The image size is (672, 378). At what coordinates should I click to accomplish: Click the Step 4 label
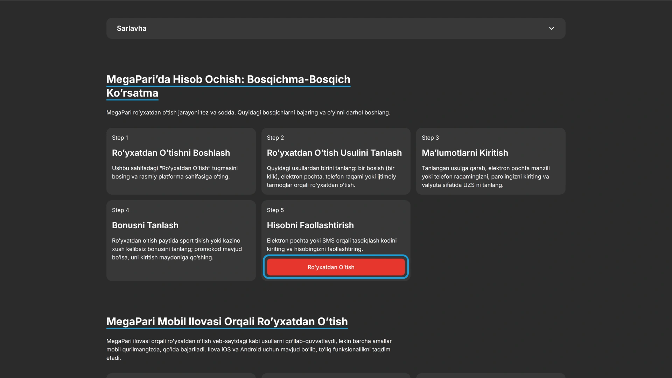(120, 210)
